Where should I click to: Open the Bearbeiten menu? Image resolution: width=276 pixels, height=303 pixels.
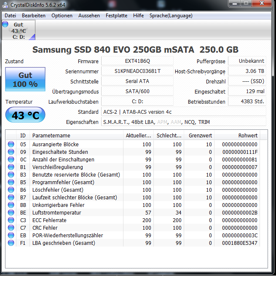34,16
